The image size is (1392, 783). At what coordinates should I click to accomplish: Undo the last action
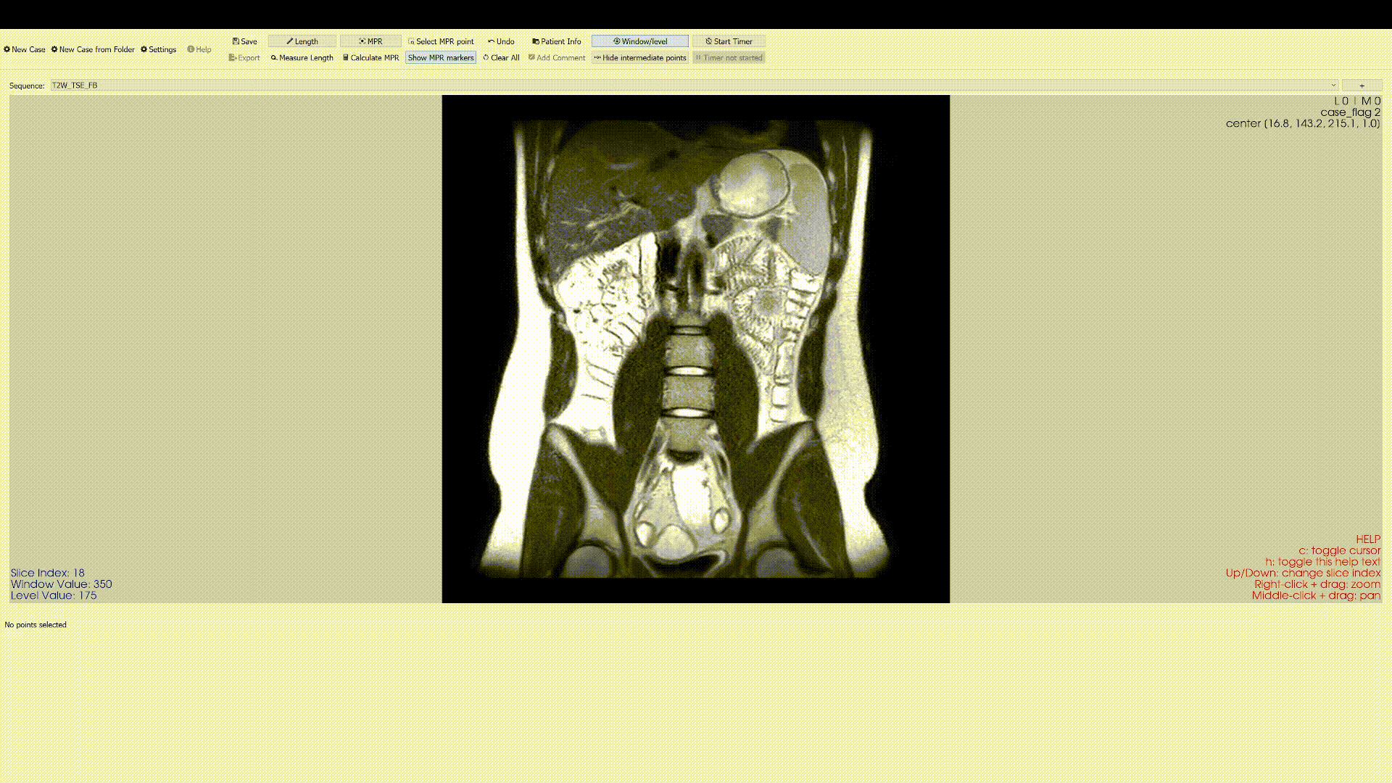coord(501,41)
